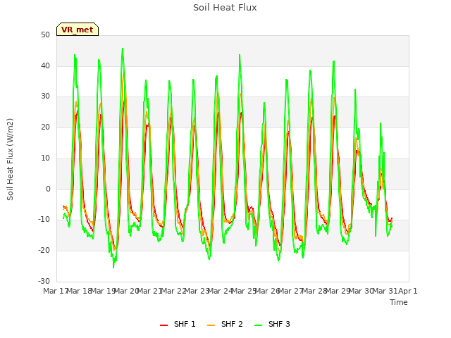Screen dimensions: 451x338
Task: Click the VR_met annotation label
Action: [x=78, y=30]
